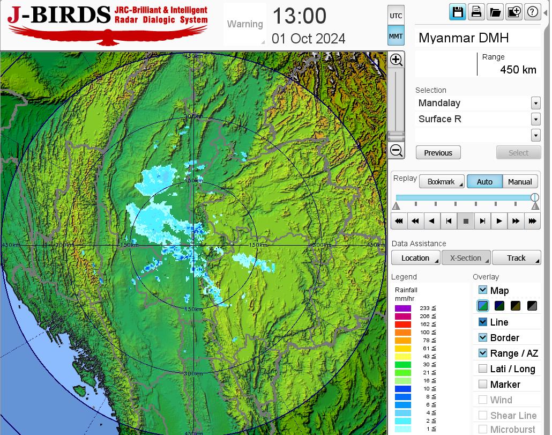This screenshot has width=552, height=435.
Task: Open the Location data assistance button
Action: (x=415, y=258)
